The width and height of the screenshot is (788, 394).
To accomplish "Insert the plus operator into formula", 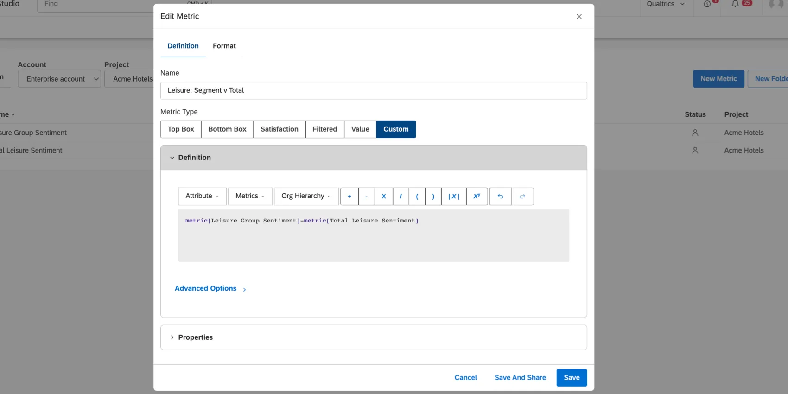I will pos(350,197).
